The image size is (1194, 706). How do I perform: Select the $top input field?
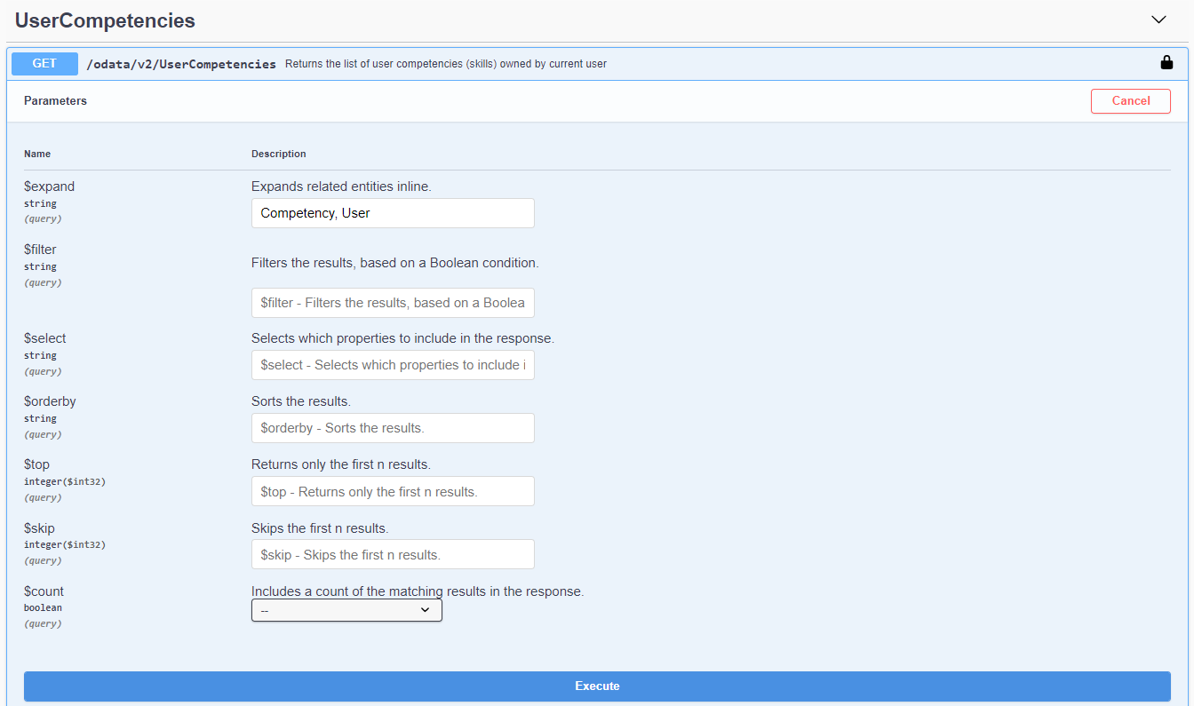[393, 491]
